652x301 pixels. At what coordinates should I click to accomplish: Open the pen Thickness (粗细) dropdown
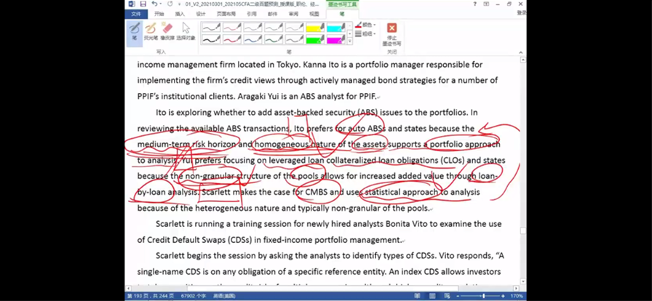[x=365, y=33]
